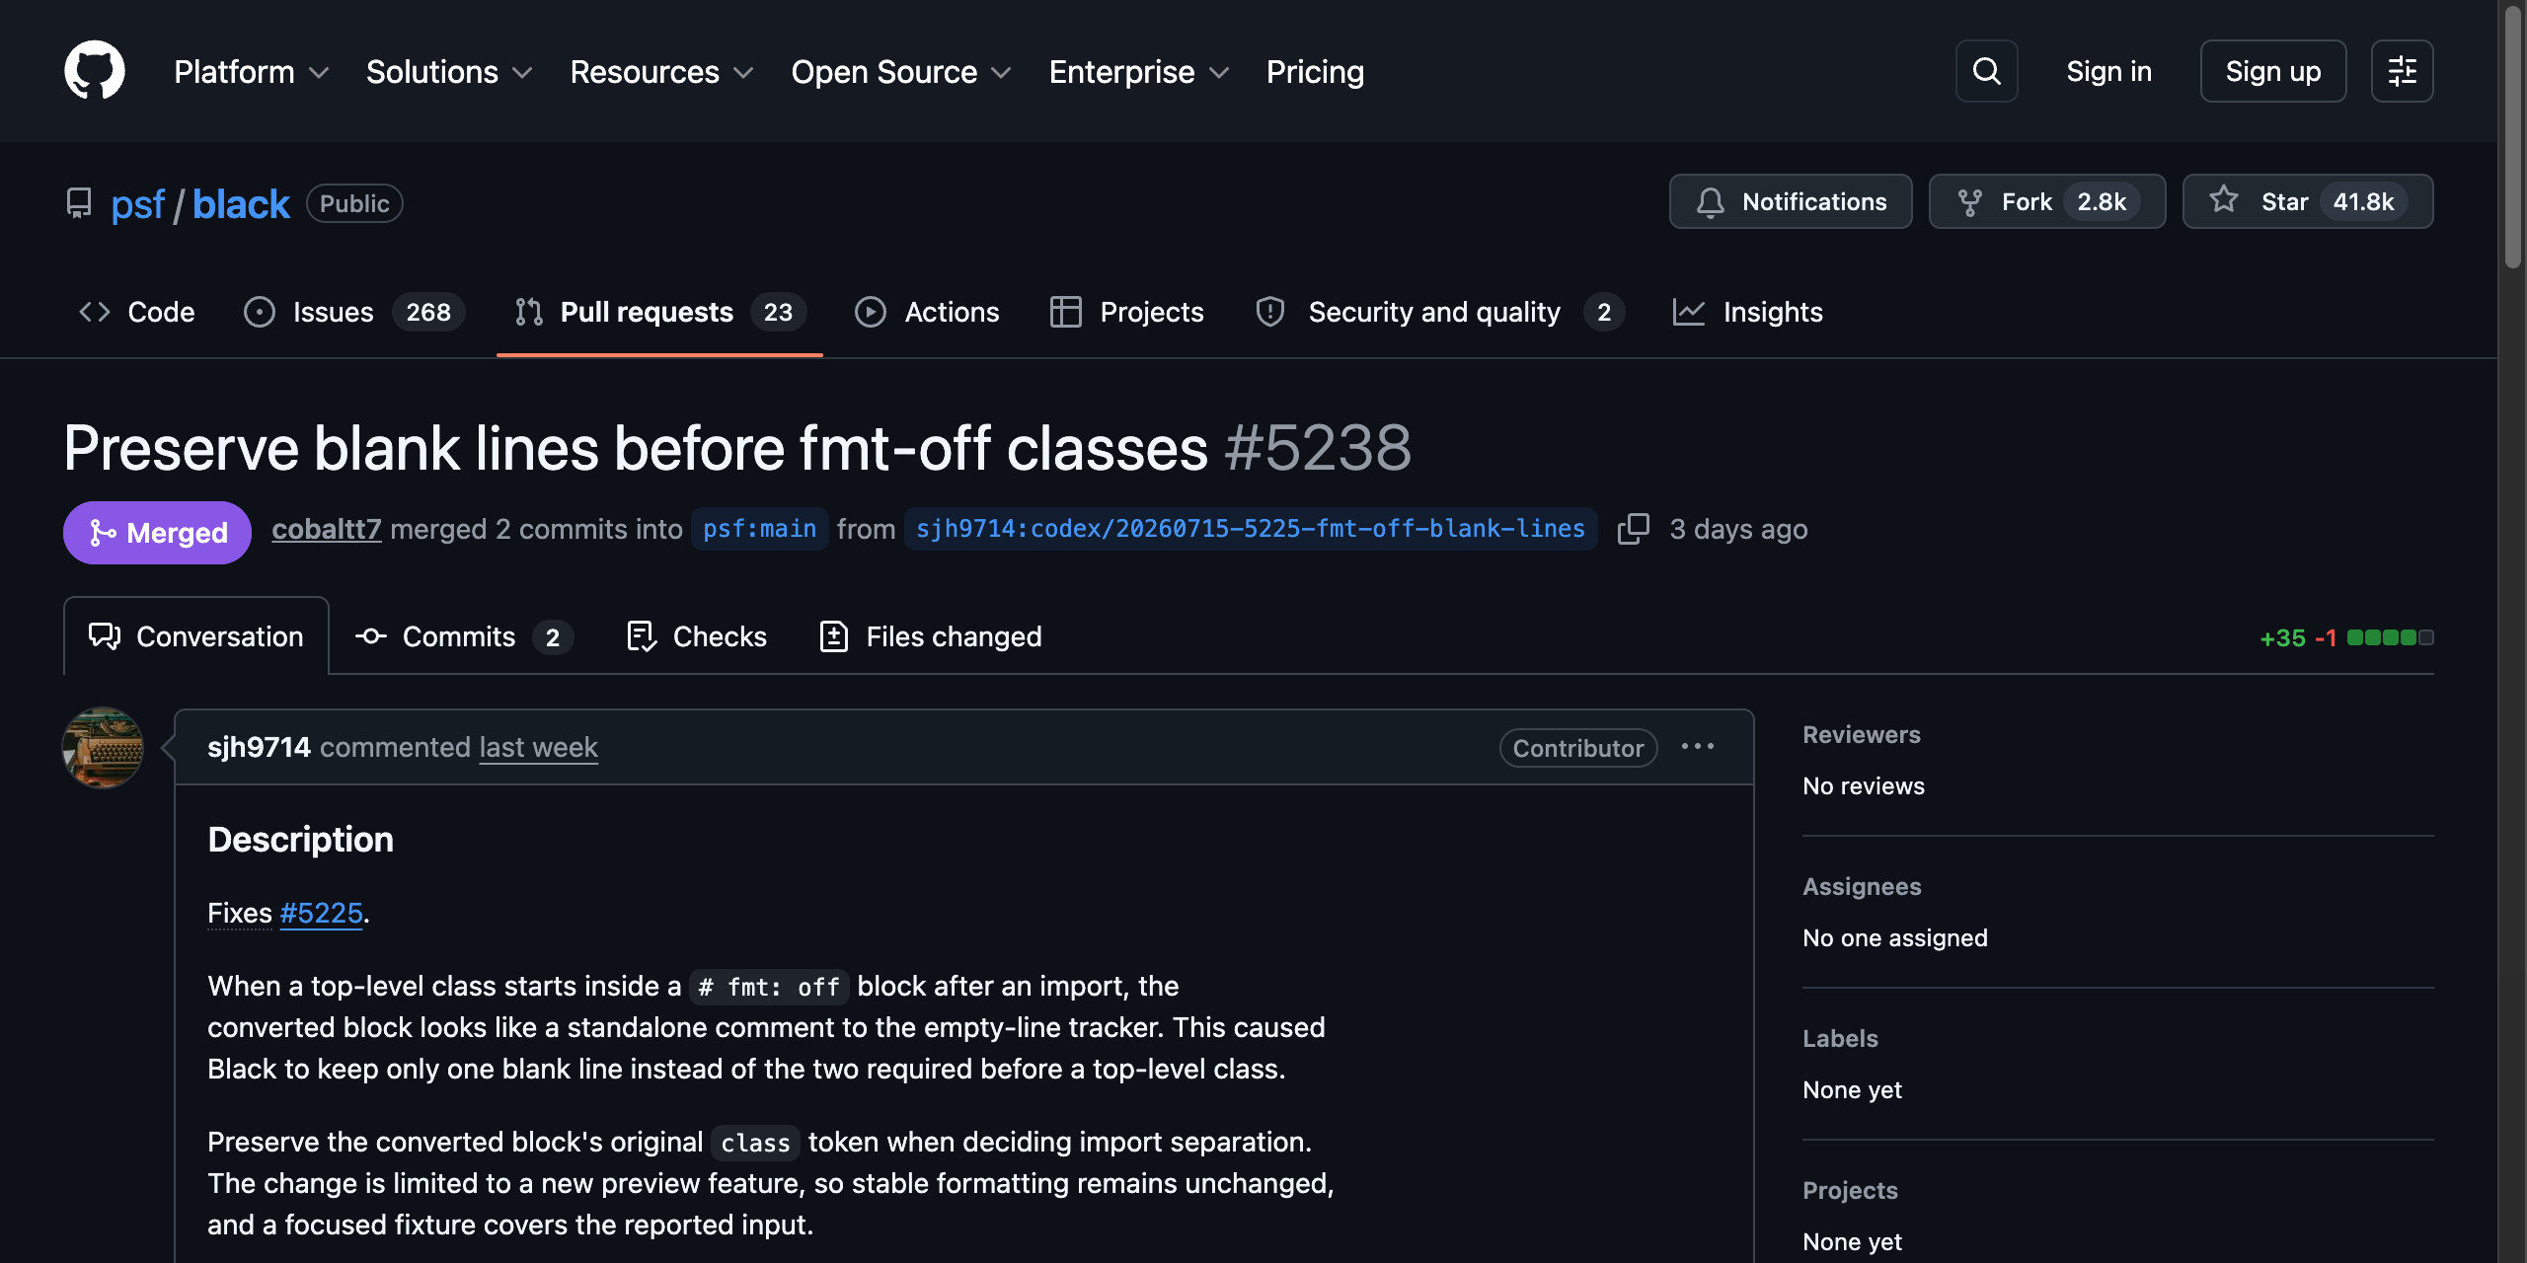Open the search magnifier button

pos(1986,71)
